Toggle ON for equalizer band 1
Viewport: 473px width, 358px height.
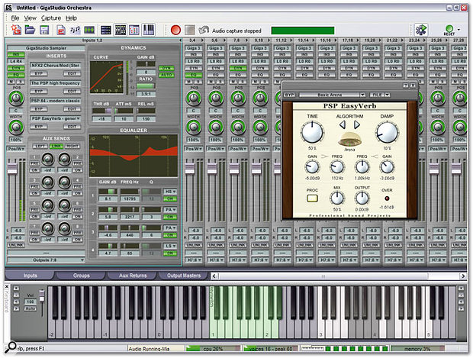coord(170,199)
